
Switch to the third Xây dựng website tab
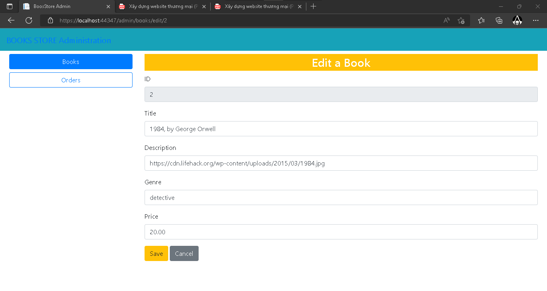[x=258, y=6]
